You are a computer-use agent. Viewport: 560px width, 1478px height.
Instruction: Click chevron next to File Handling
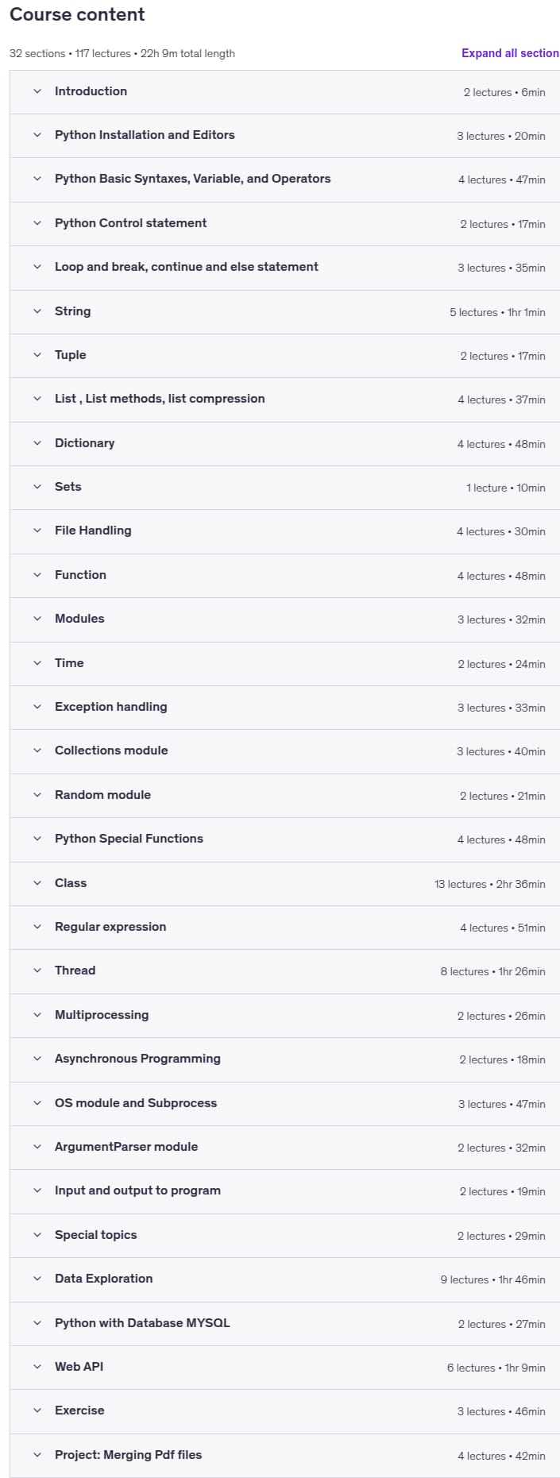(x=37, y=531)
